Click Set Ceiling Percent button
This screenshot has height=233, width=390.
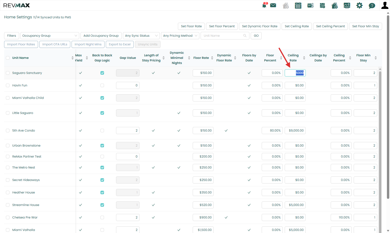click(330, 26)
